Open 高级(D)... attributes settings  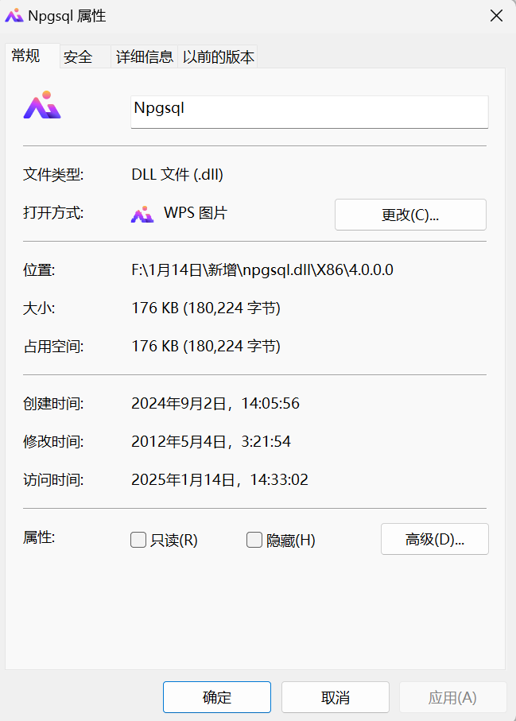coord(435,539)
